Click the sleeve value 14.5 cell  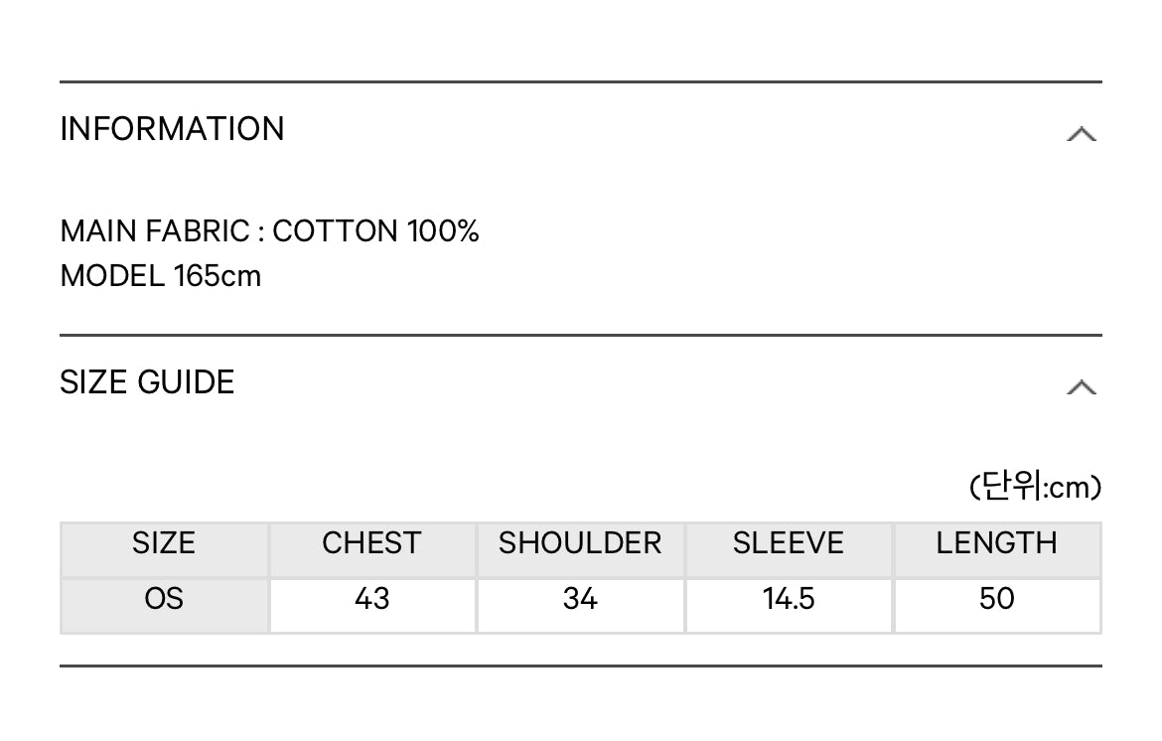click(789, 599)
